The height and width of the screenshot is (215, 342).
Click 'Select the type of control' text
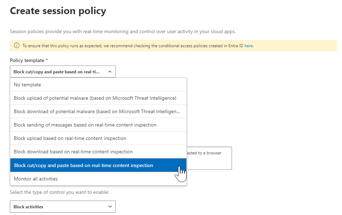click(x=59, y=192)
